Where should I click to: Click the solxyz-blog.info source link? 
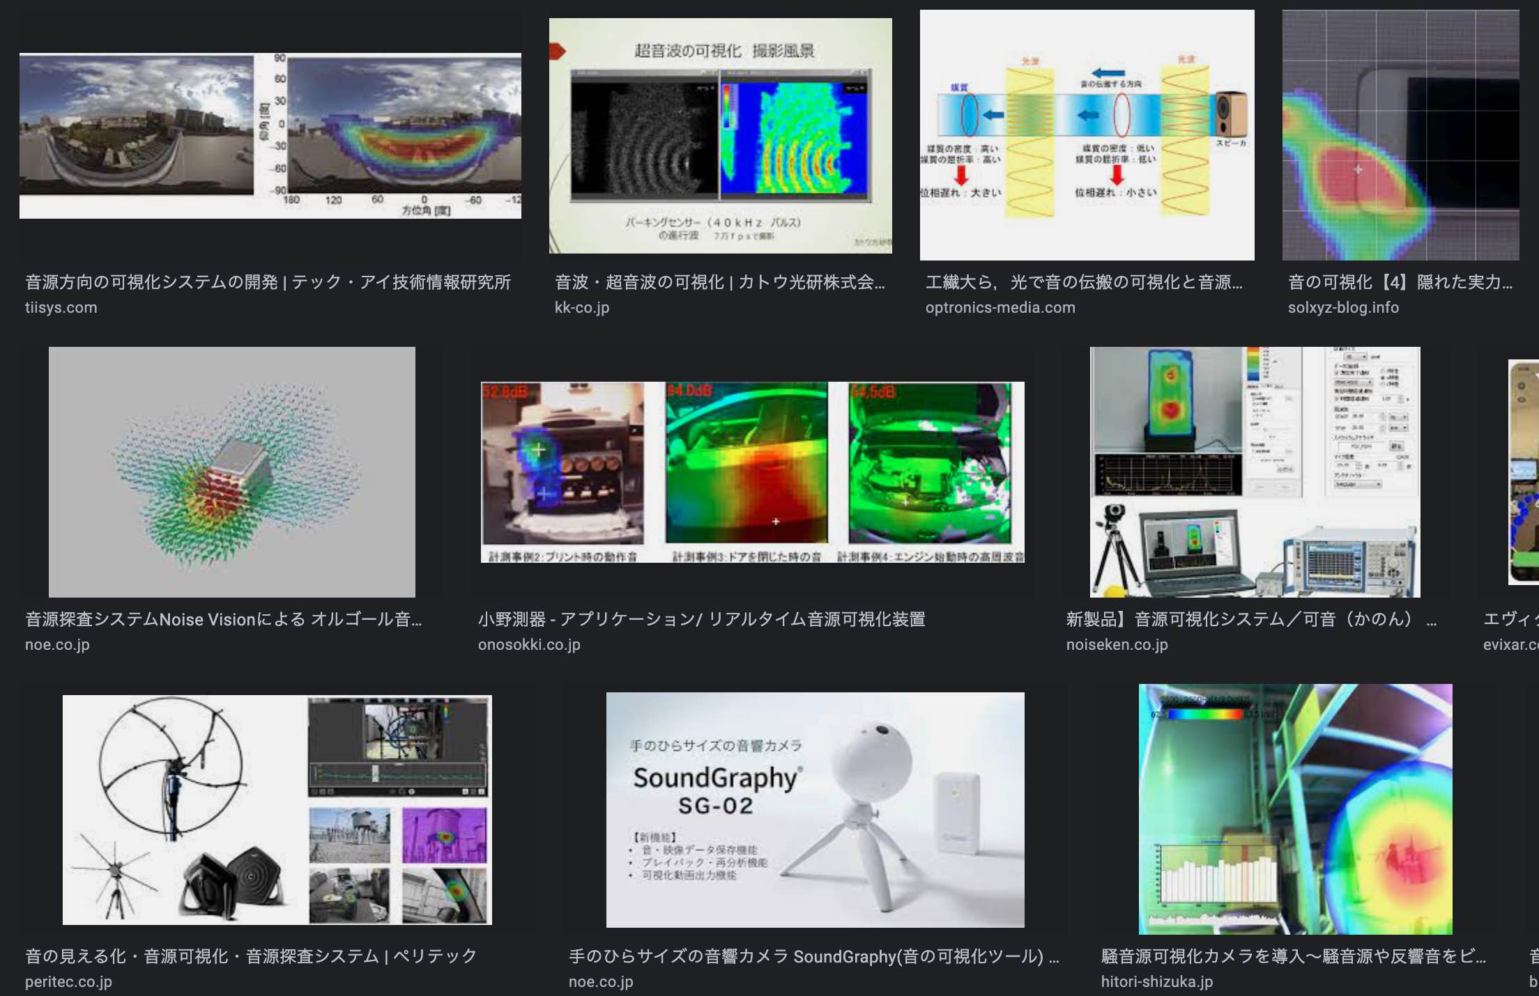click(1342, 308)
